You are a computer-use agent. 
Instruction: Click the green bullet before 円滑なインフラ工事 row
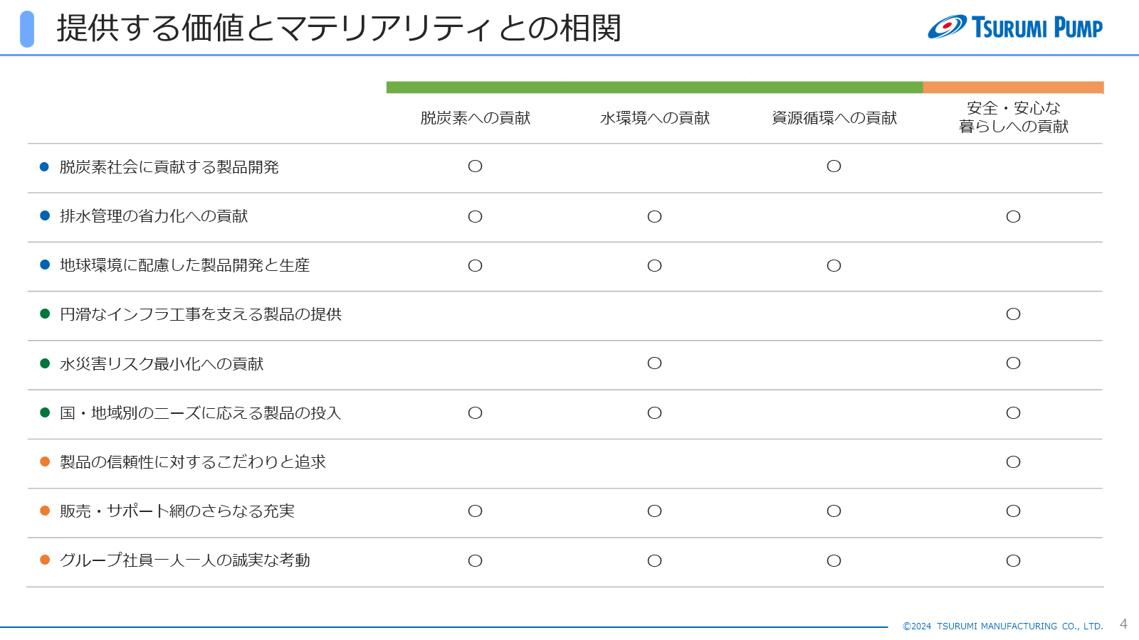[45, 314]
